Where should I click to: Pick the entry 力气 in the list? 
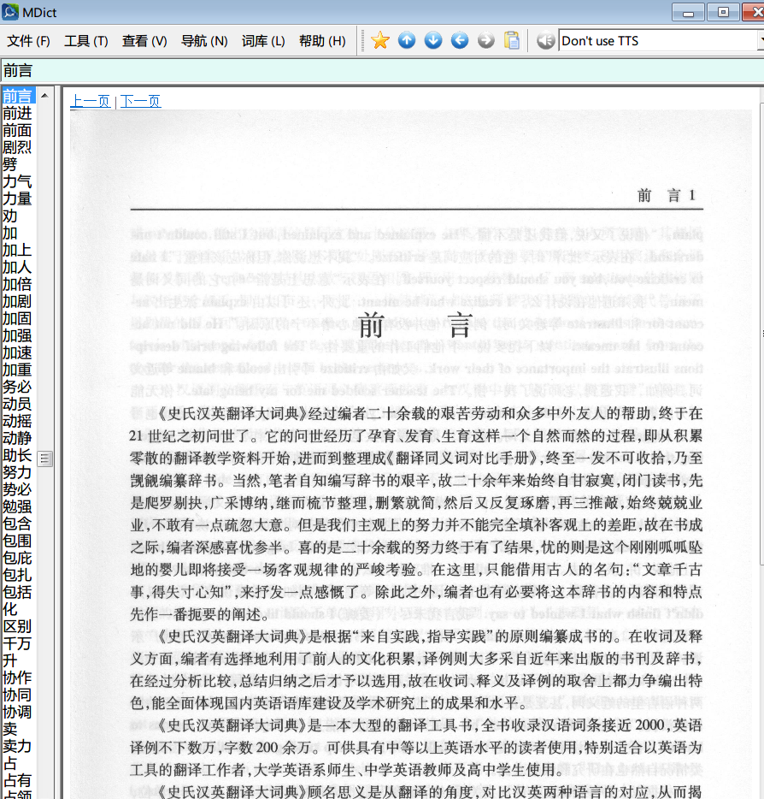(17, 181)
